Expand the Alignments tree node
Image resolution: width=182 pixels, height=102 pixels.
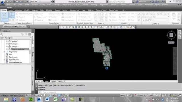pos(4,52)
